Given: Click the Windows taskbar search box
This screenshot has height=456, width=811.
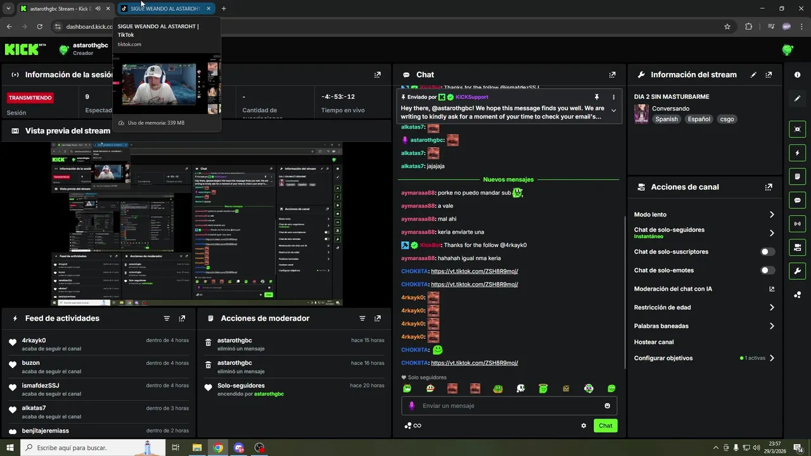Looking at the screenshot, I should [x=93, y=448].
